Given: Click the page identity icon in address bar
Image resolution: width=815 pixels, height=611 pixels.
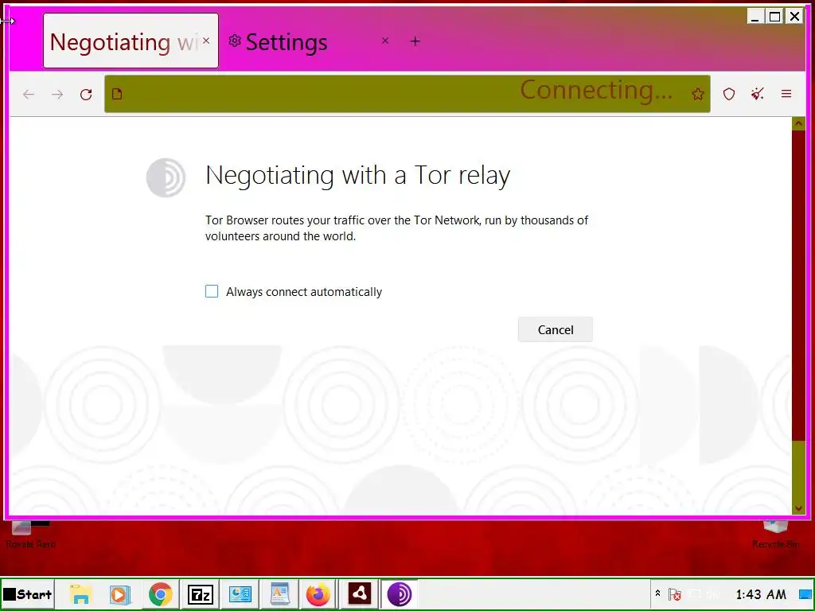Looking at the screenshot, I should 118,94.
